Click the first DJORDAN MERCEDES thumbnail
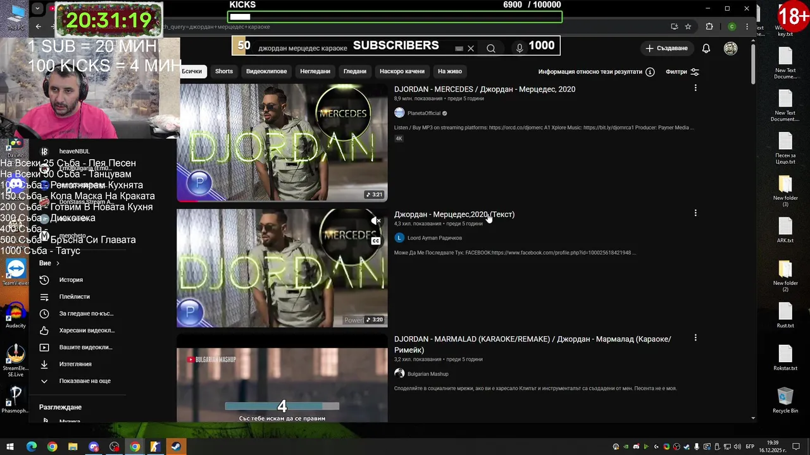810x455 pixels. (282, 143)
